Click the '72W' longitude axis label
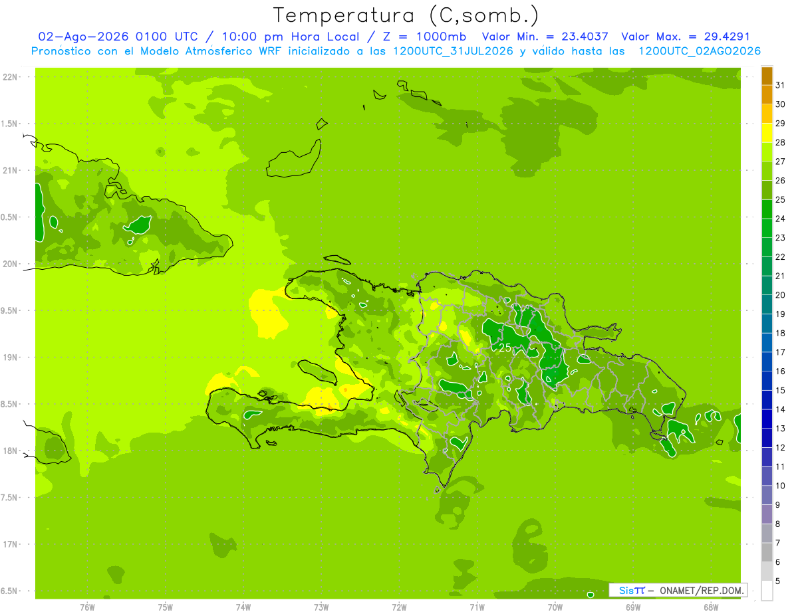 click(399, 607)
